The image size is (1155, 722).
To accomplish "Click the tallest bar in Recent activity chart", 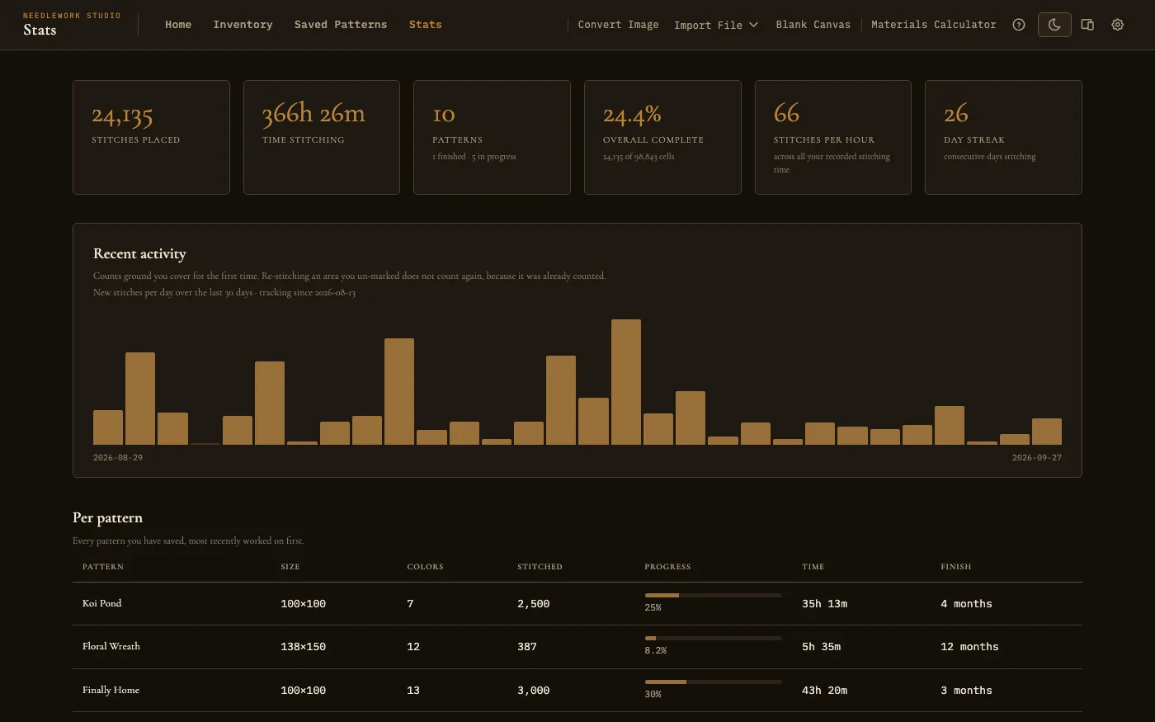I will [x=626, y=382].
